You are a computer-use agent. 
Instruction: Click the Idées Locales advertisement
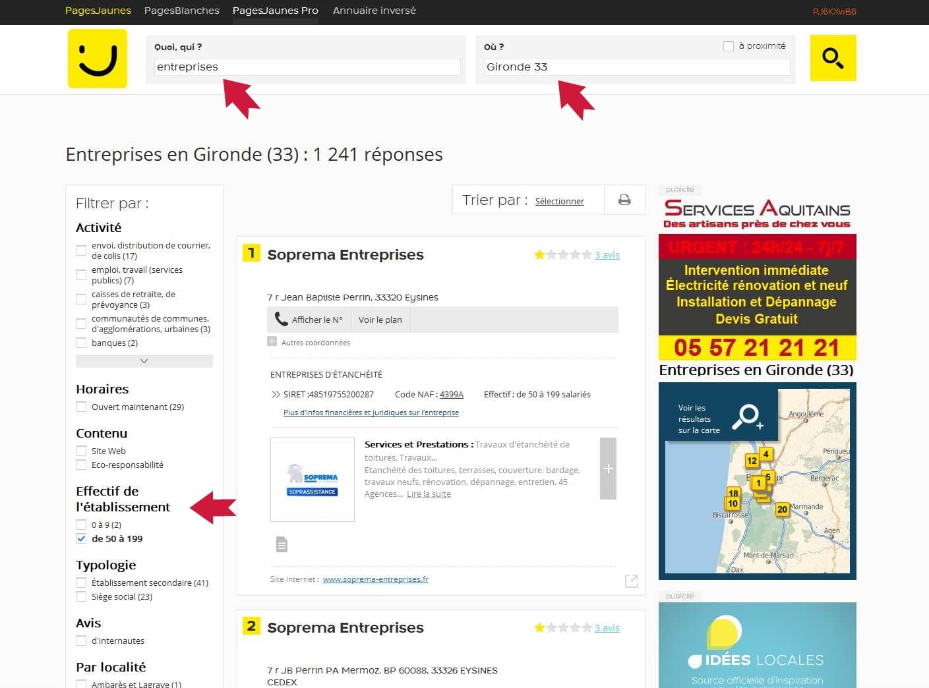click(x=757, y=645)
